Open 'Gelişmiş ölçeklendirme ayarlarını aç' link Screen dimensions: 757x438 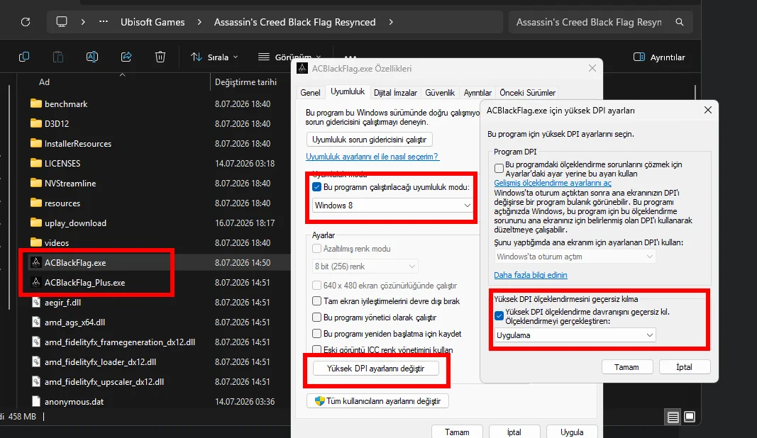[x=552, y=183]
